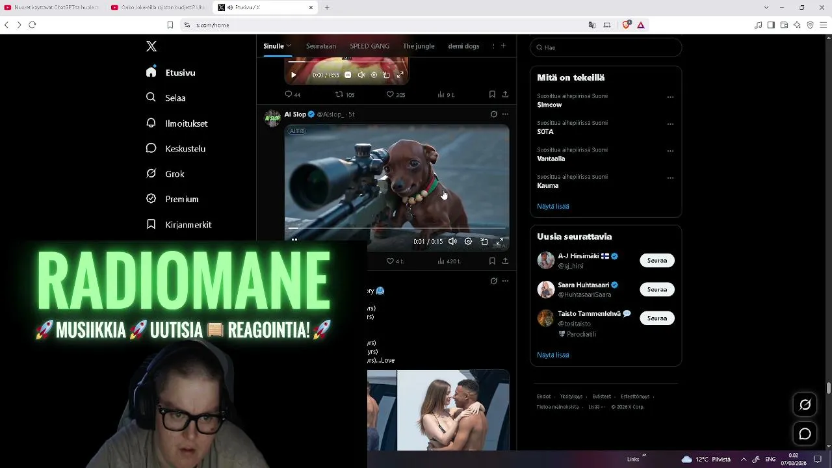
Task: Open more options for the Vantaalla trend
Action: (670, 151)
